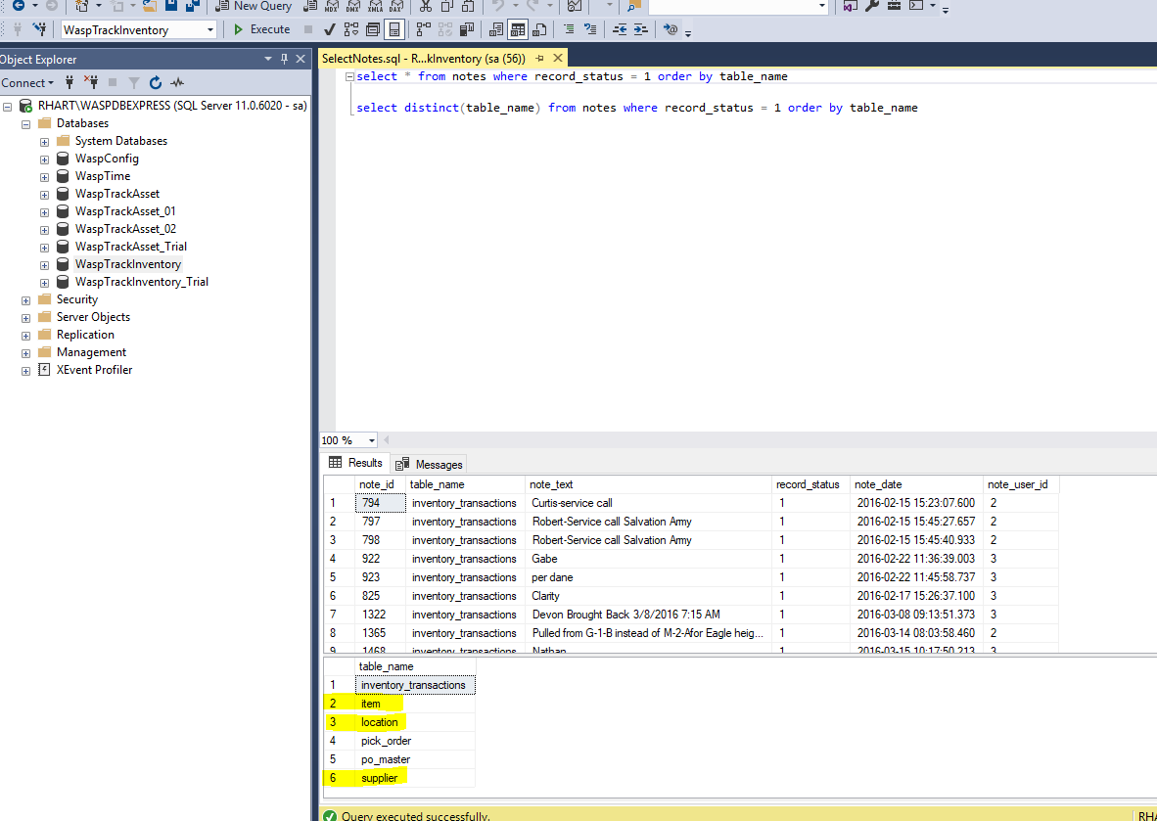Open the zoom percentage selector showing 100%
Screen dimensions: 1157x821
(x=370, y=439)
